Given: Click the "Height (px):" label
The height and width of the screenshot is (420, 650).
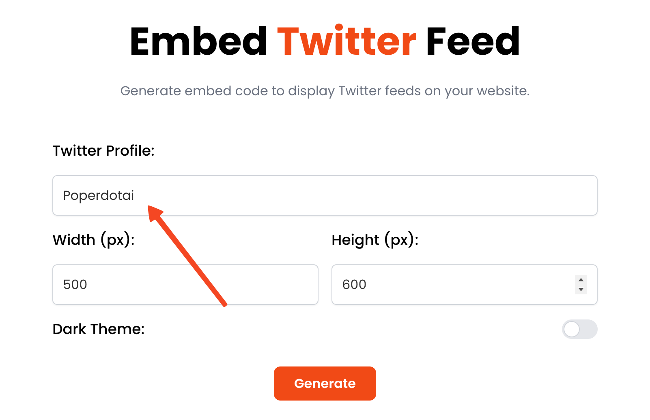Looking at the screenshot, I should (375, 240).
